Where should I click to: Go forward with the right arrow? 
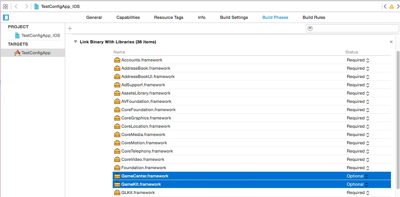[26, 6]
